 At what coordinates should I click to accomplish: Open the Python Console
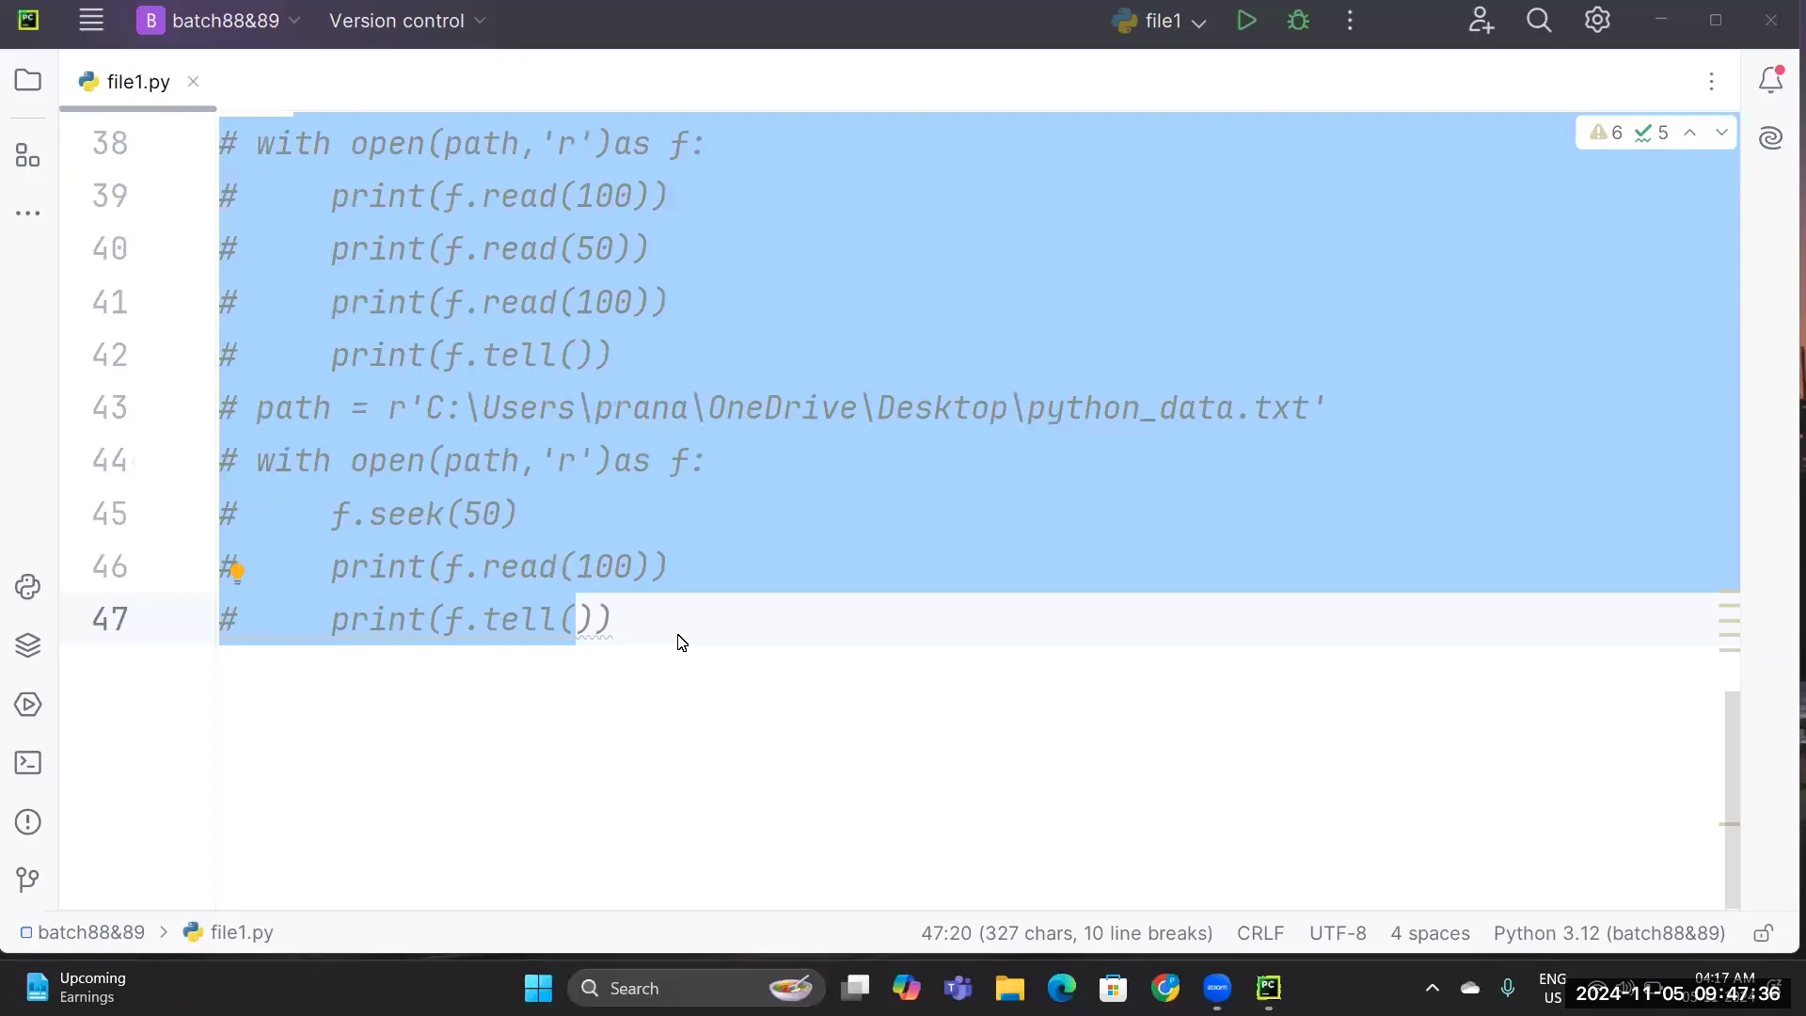point(27,586)
